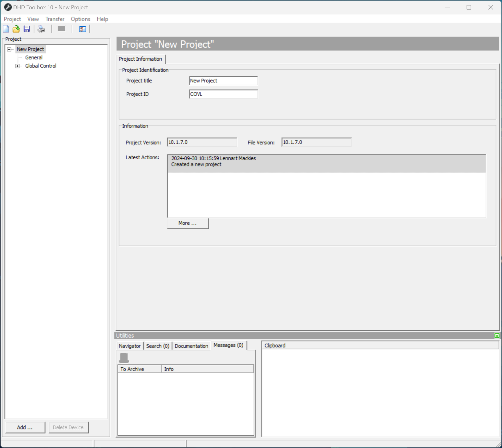Expand the Global Control tree node
The height and width of the screenshot is (448, 502).
[18, 66]
